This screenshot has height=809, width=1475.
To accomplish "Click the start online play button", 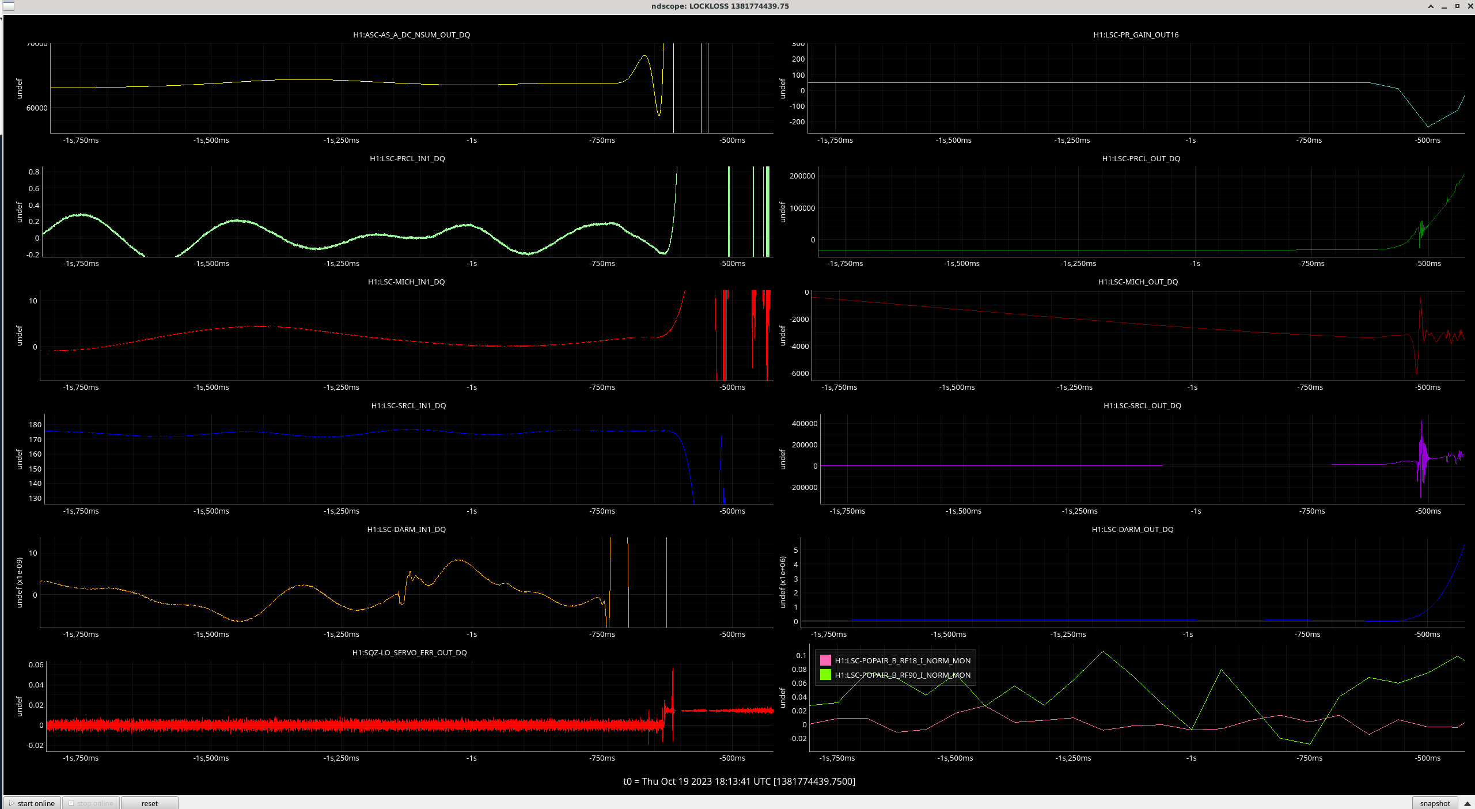I will point(32,803).
